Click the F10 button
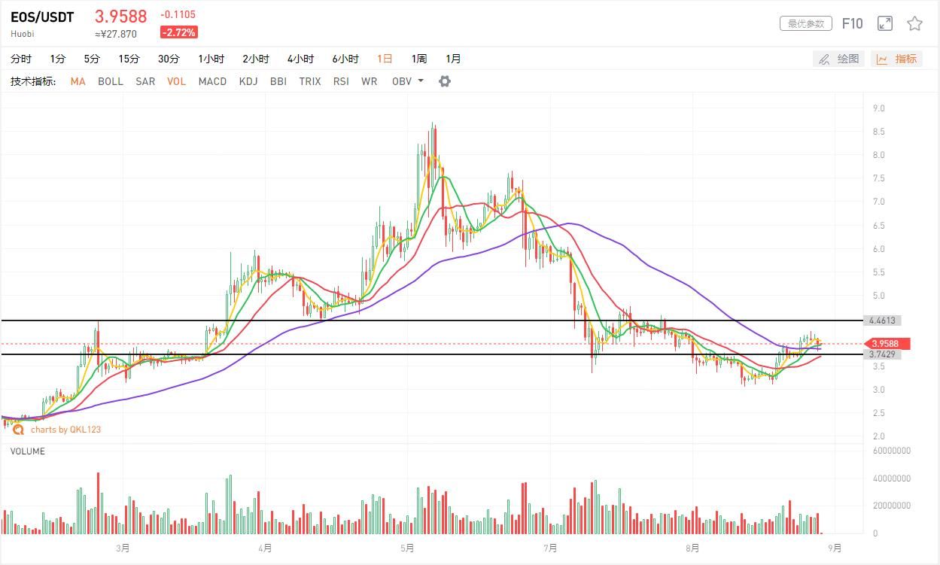This screenshot has height=565, width=940. (852, 24)
